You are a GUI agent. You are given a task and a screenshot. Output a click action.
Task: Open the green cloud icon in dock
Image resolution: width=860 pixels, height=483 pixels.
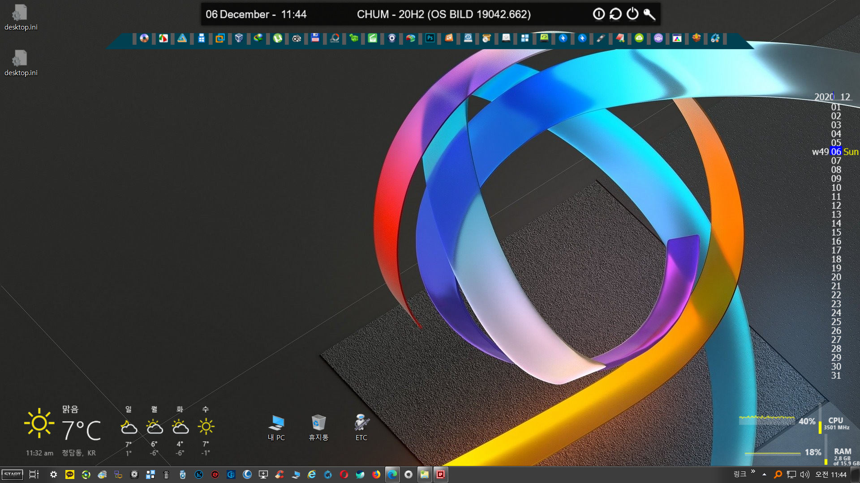639,38
